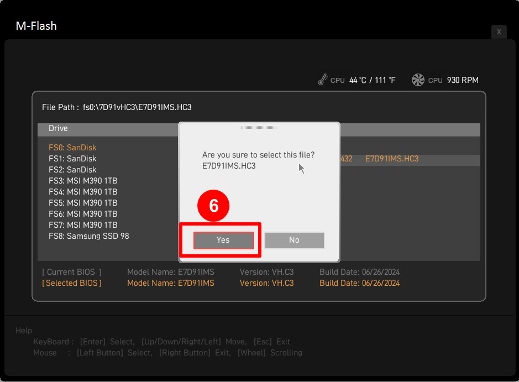Select the E7D91IMS.HC3 file in list
The height and width of the screenshot is (382, 519).
[x=391, y=159]
